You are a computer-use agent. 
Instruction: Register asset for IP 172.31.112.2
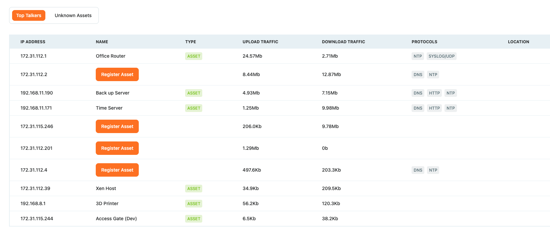click(117, 74)
